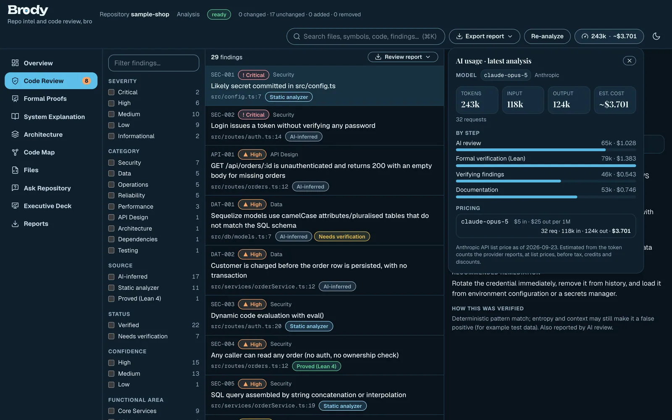Image resolution: width=672 pixels, height=420 pixels.
Task: Focus the Filter findings input
Action: point(154,63)
